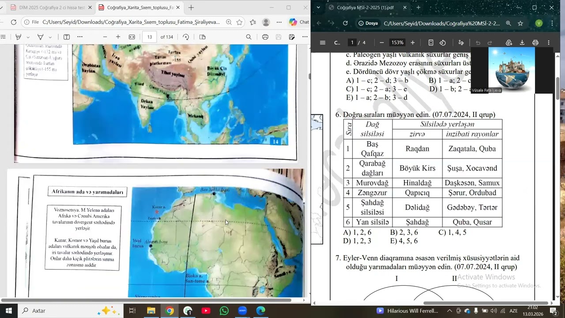Open a new tab in Edge
Image resolution: width=565 pixels, height=318 pixels.
pyautogui.click(x=191, y=8)
